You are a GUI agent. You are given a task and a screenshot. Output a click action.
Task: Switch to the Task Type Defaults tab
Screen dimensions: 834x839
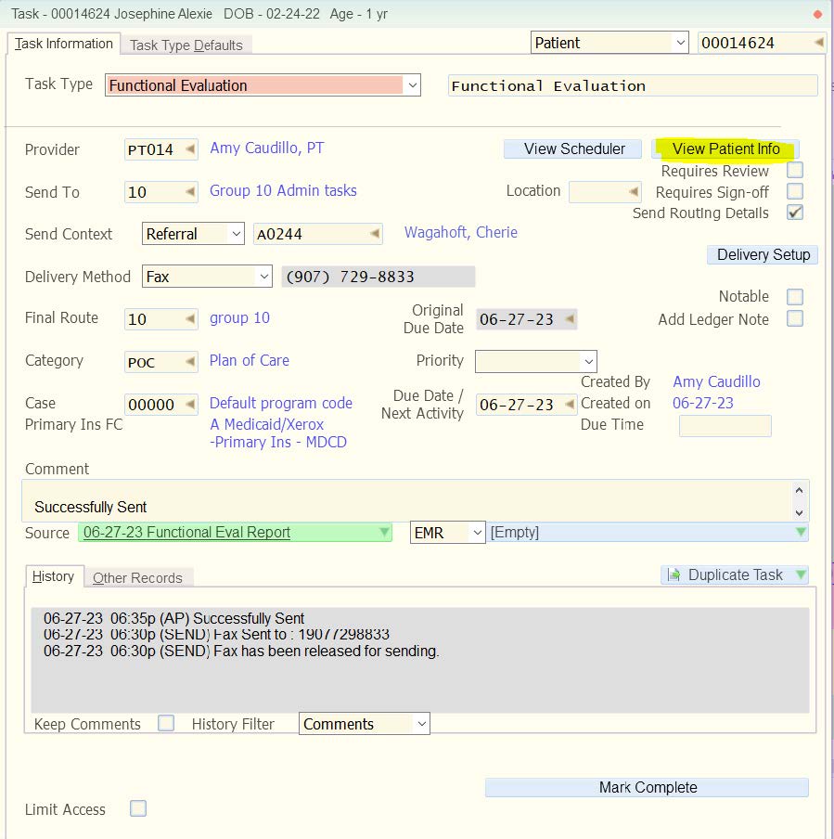click(186, 45)
